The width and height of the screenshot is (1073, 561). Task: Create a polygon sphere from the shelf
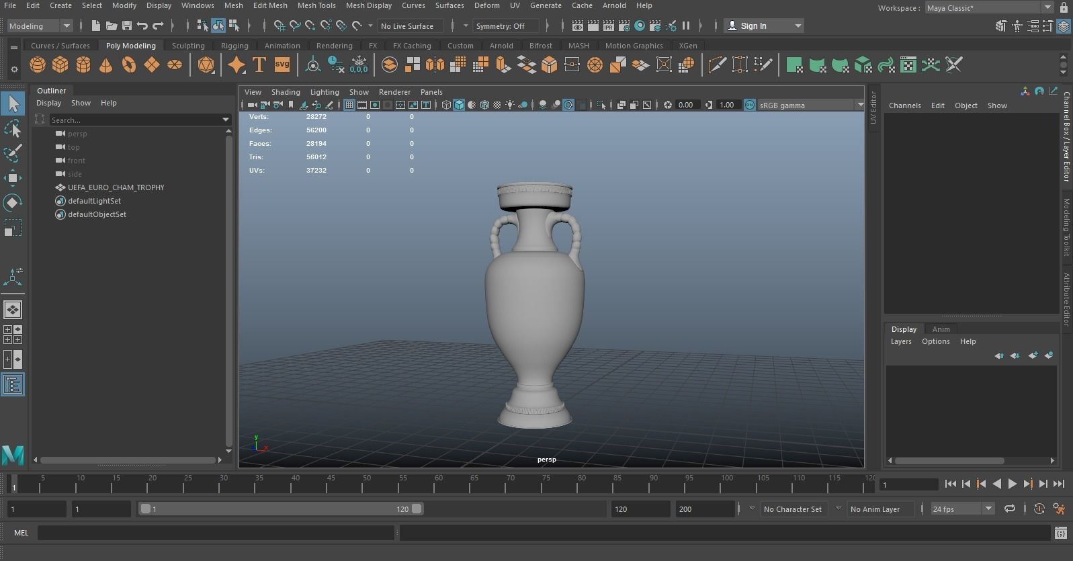click(x=38, y=65)
